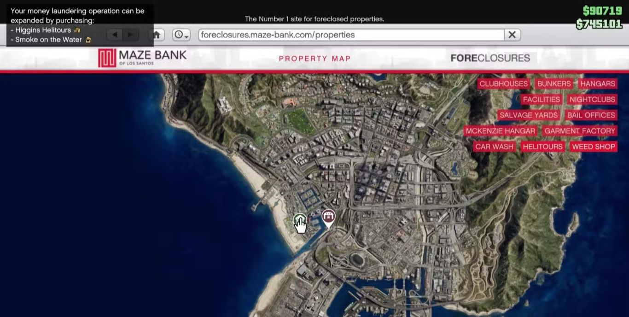This screenshot has width=629, height=317.
Task: Select the Helitours filter
Action: click(x=542, y=147)
